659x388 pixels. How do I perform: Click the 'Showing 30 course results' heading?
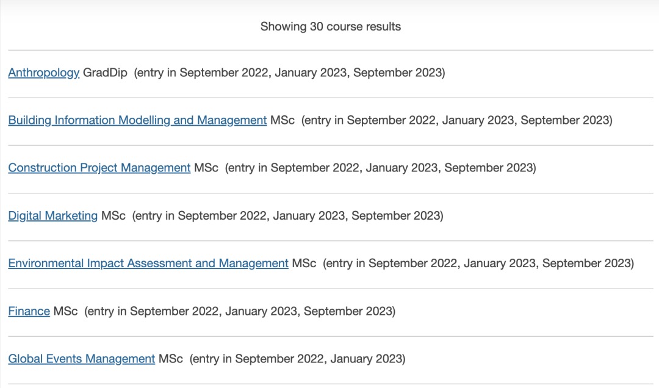coord(330,26)
